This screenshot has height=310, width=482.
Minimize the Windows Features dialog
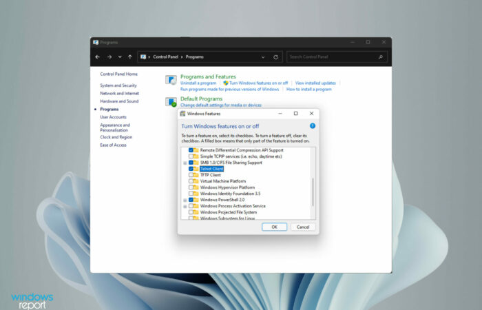[280, 114]
